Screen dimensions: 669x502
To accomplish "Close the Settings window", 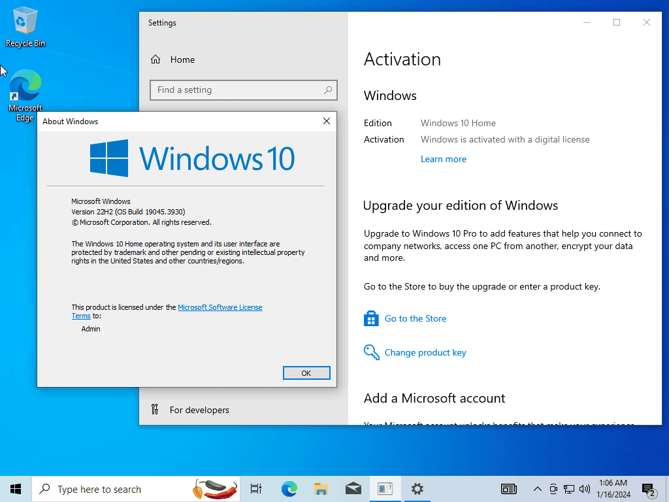I will [647, 23].
